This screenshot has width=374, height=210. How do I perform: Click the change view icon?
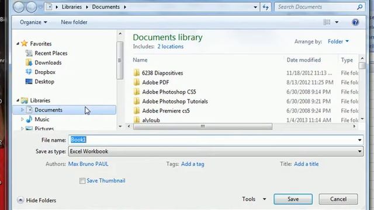[x=327, y=22]
